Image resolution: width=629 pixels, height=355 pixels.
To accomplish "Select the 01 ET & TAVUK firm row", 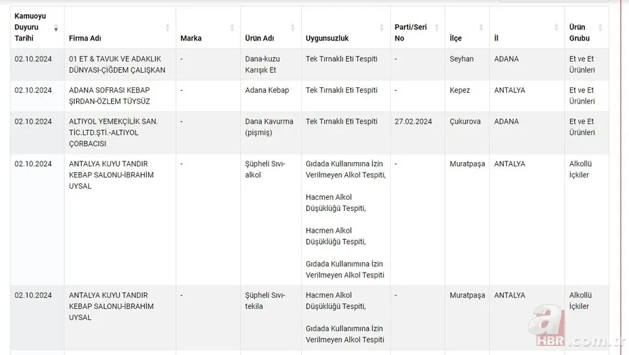I will (117, 64).
